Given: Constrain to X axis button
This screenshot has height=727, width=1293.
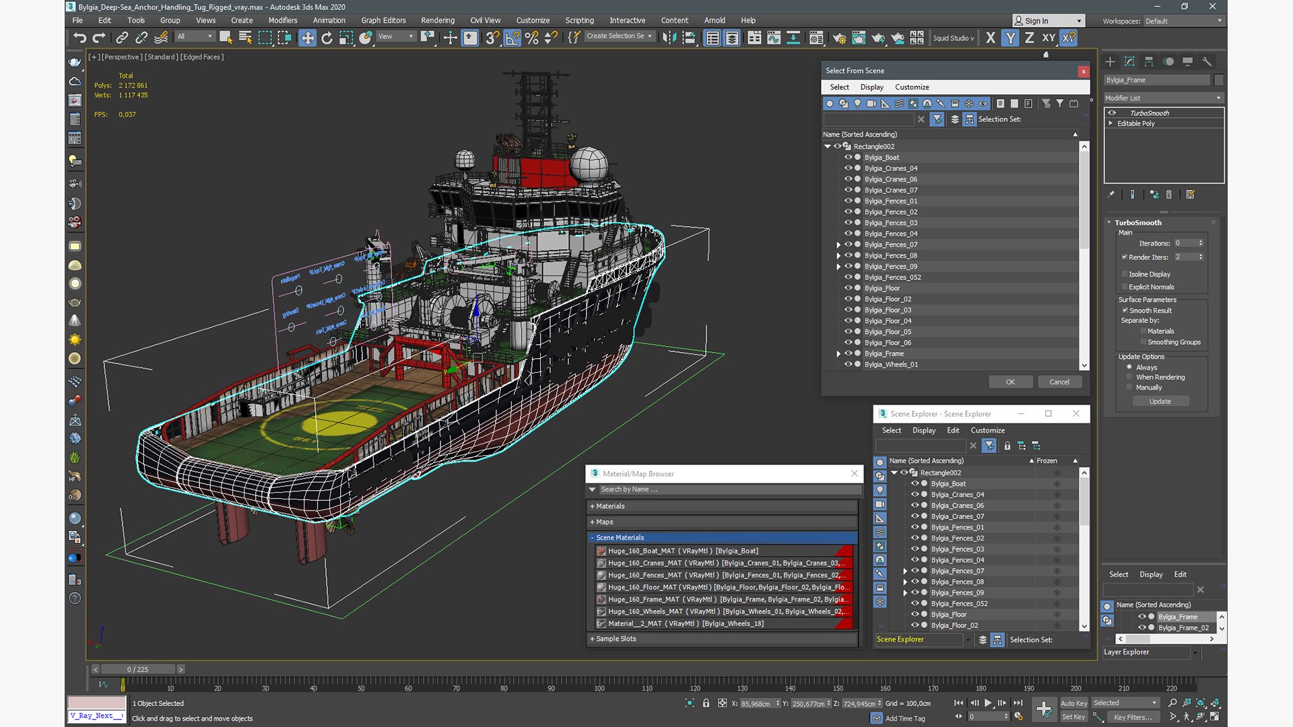Looking at the screenshot, I should click(991, 38).
